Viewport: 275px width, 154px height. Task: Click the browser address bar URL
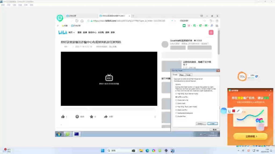coord(129,21)
